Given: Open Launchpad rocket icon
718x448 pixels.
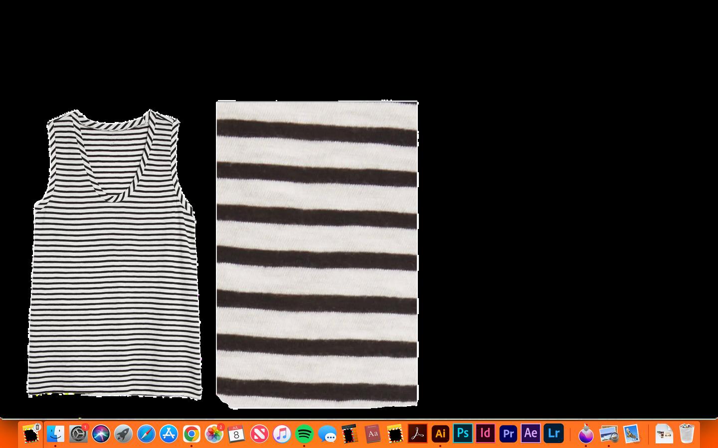Looking at the screenshot, I should click(123, 434).
